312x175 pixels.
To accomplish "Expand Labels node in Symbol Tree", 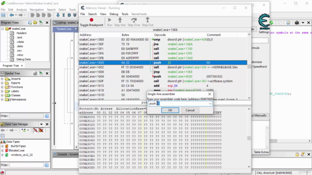I will [x=2, y=91].
